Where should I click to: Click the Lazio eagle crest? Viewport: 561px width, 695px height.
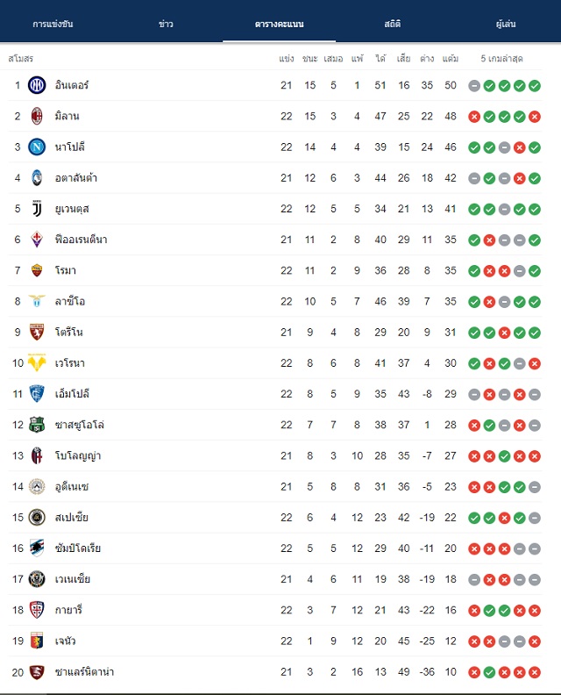37,301
